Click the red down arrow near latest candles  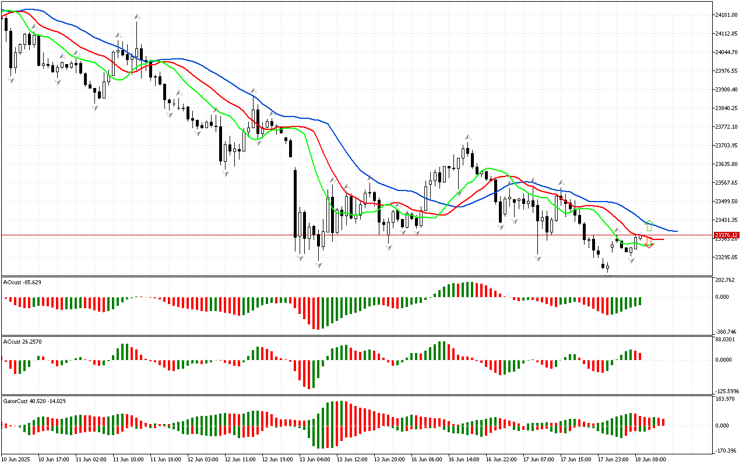(x=649, y=242)
